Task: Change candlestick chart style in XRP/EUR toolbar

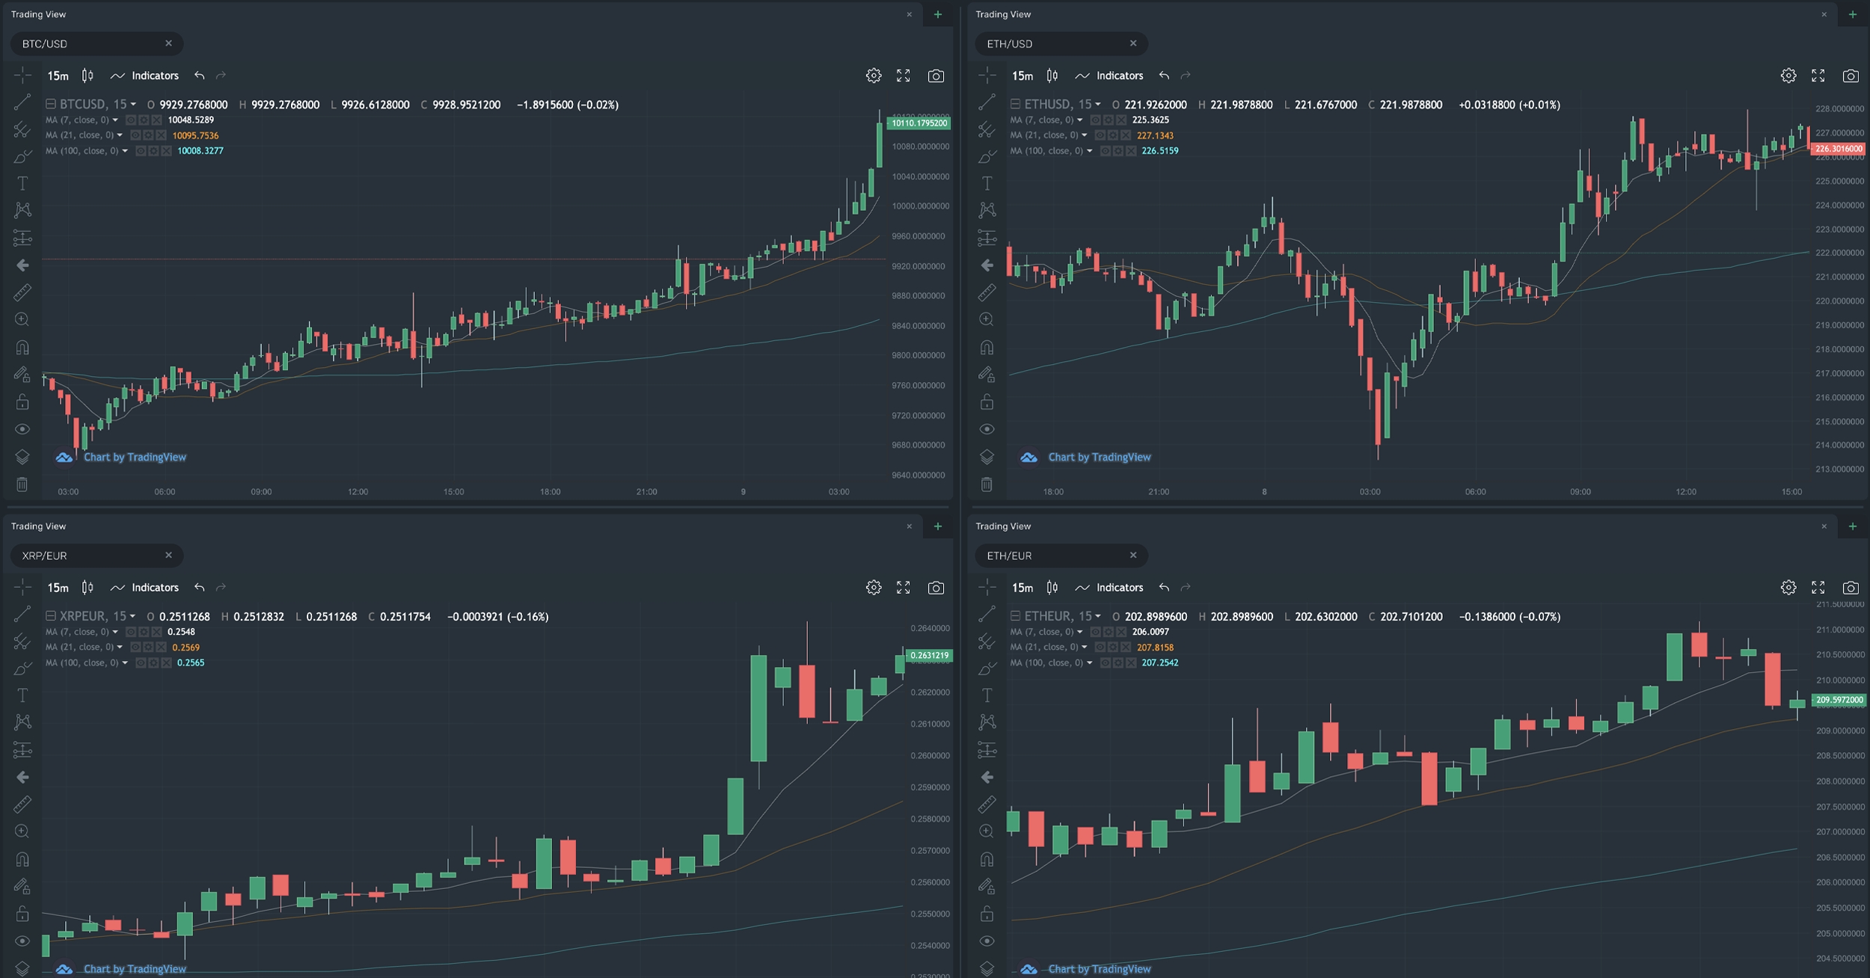Action: pos(88,588)
